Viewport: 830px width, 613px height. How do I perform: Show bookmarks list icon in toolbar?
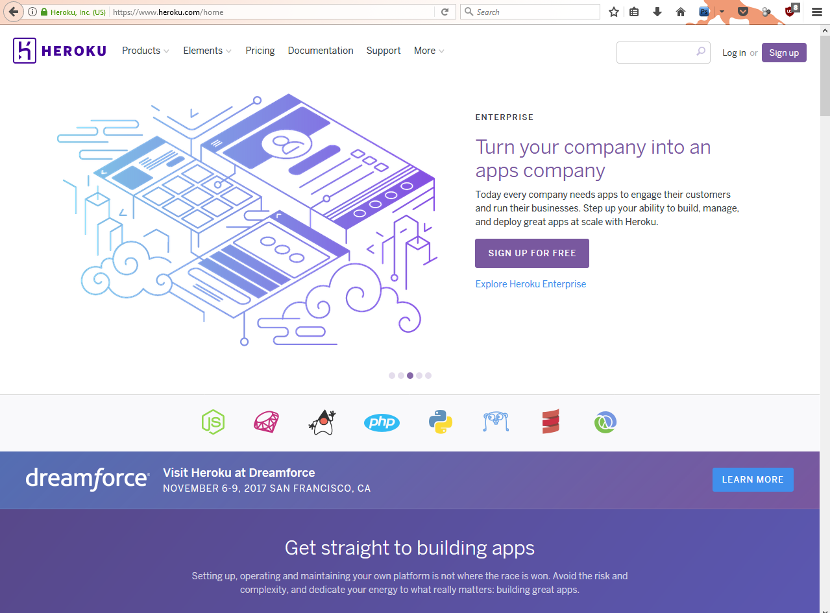point(635,12)
